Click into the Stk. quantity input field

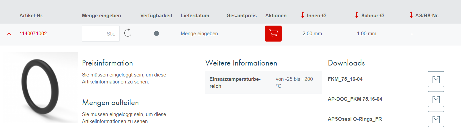point(101,34)
